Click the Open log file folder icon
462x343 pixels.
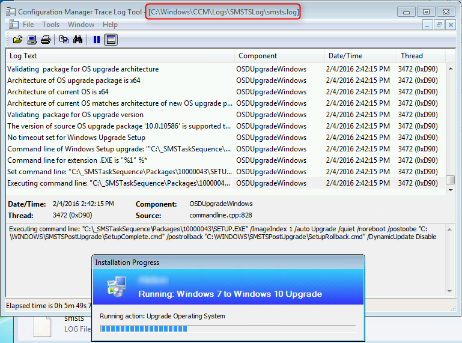click(17, 40)
